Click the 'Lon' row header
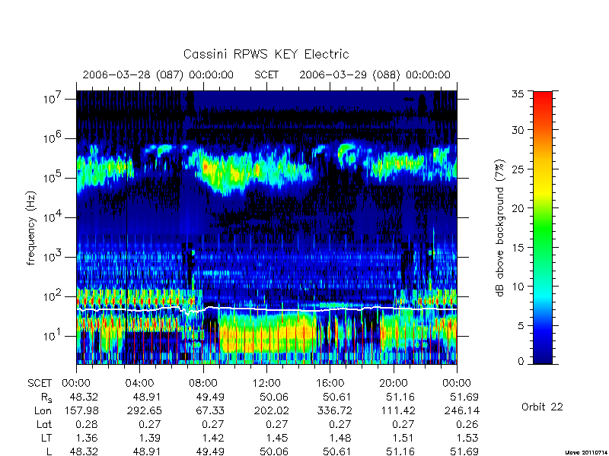The width and height of the screenshot is (609, 456). click(x=43, y=410)
